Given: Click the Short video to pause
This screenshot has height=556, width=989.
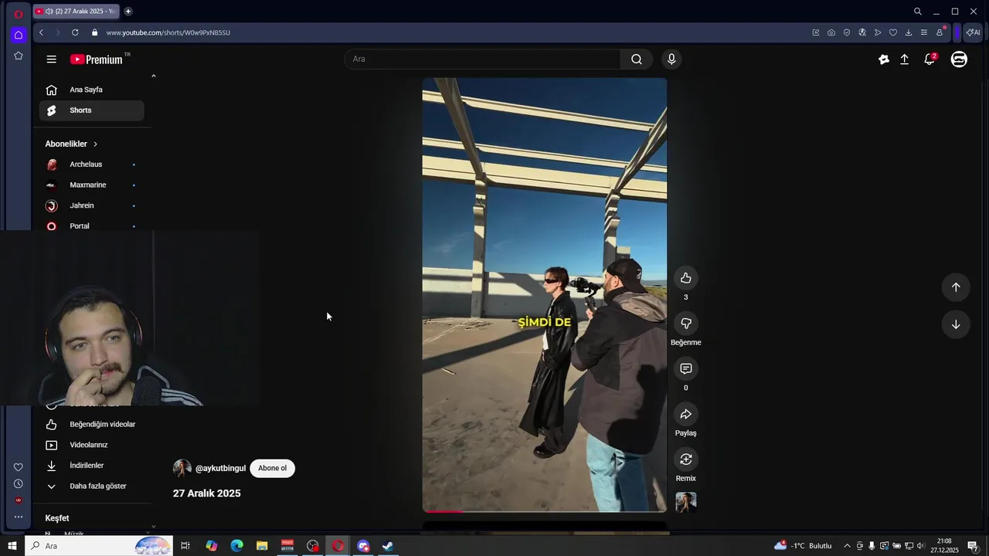Looking at the screenshot, I should click(544, 295).
